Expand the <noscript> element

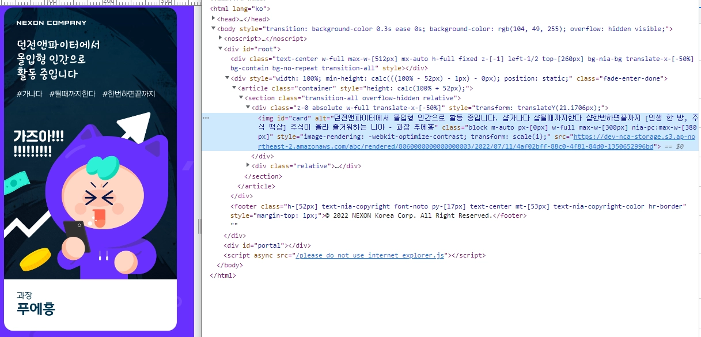tap(221, 39)
